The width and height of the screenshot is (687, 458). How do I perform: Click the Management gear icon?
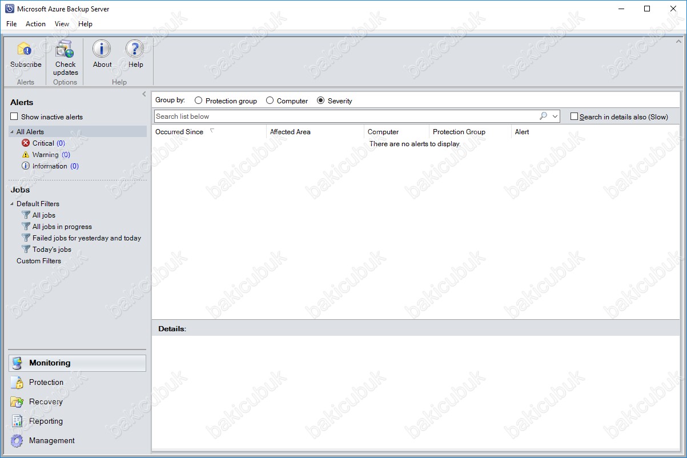pos(17,441)
